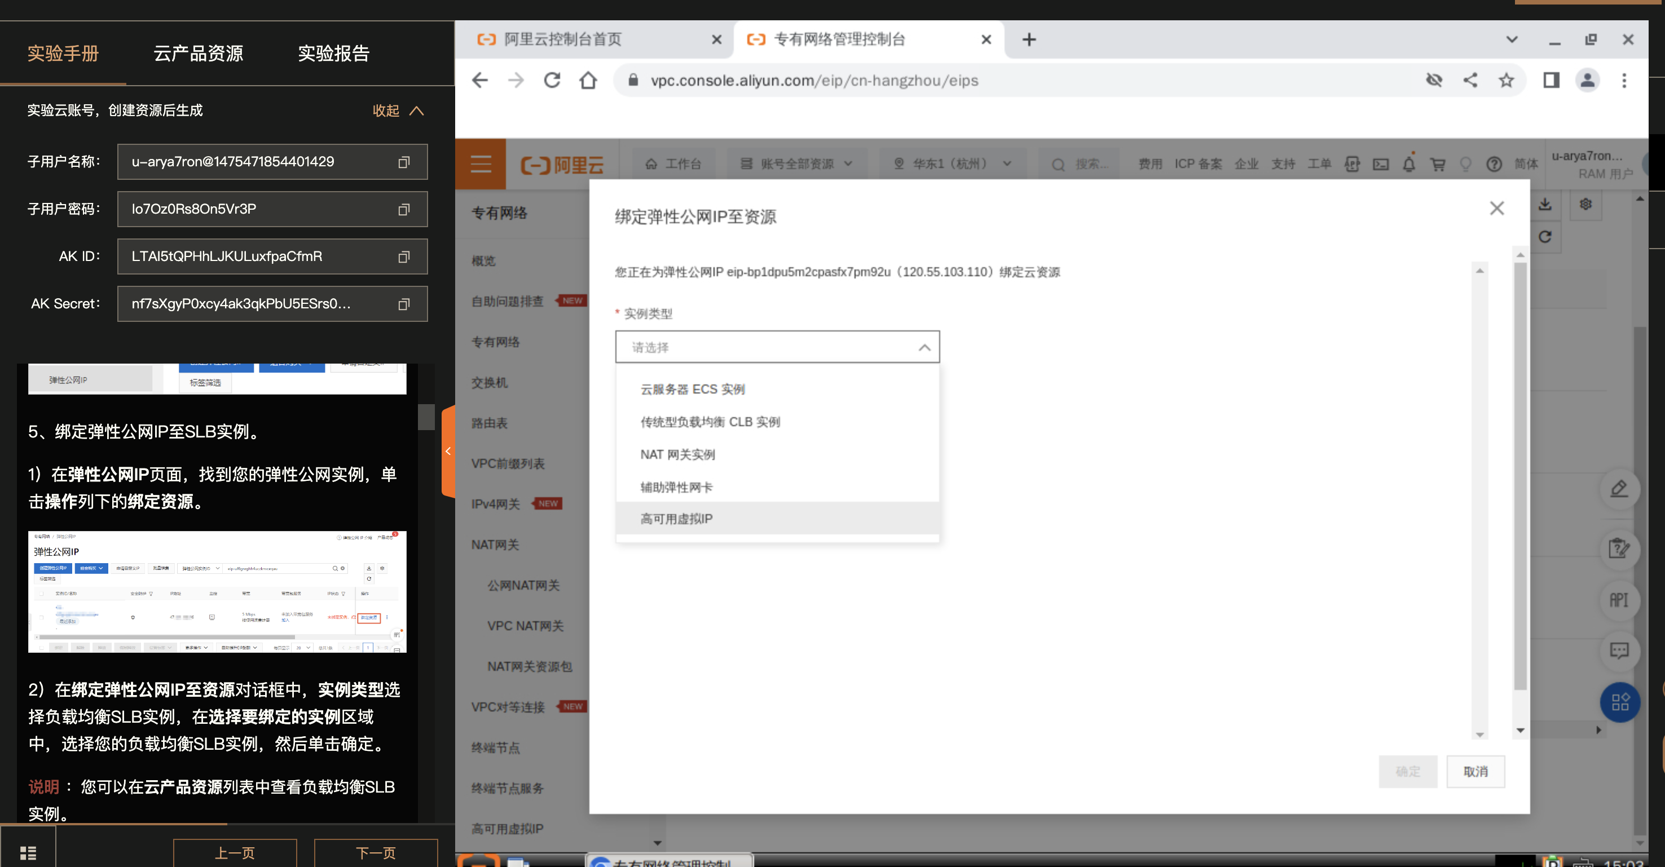Click the 费用 top menu
Screen dimensions: 1665x867
[x=1150, y=164]
